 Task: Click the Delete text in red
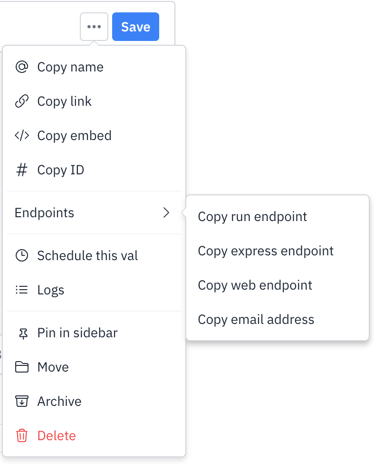click(57, 435)
